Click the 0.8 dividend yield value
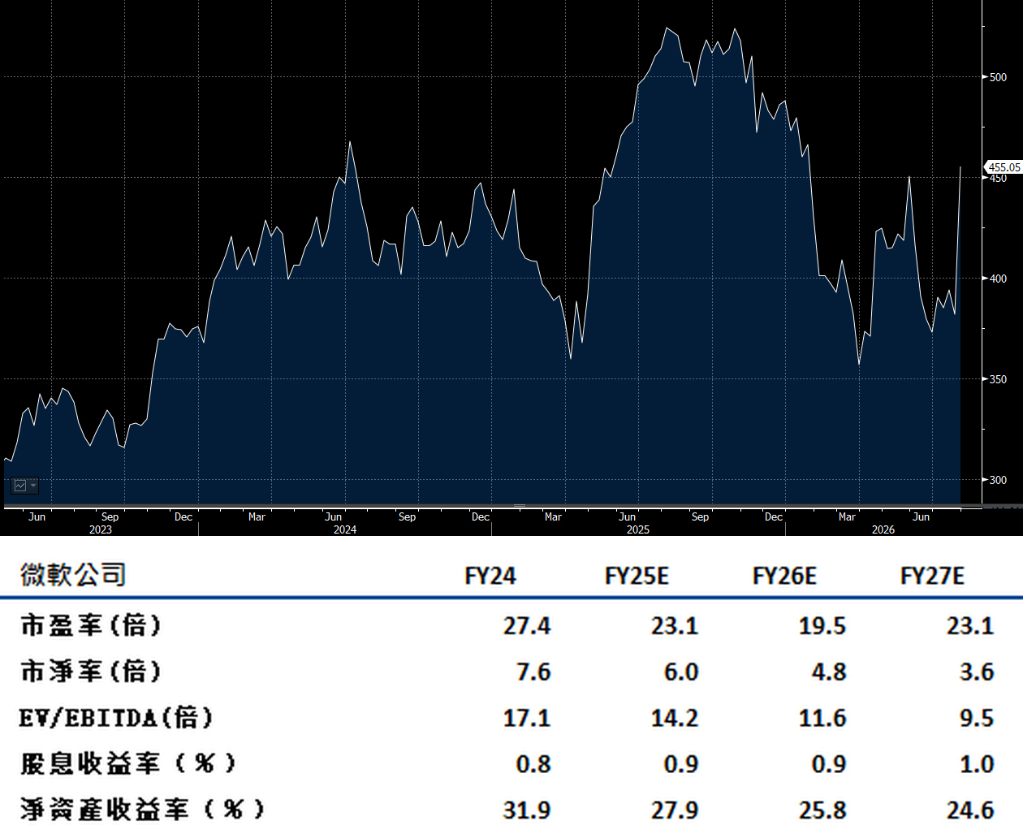Image resolution: width=1023 pixels, height=834 pixels. pyautogui.click(x=533, y=764)
